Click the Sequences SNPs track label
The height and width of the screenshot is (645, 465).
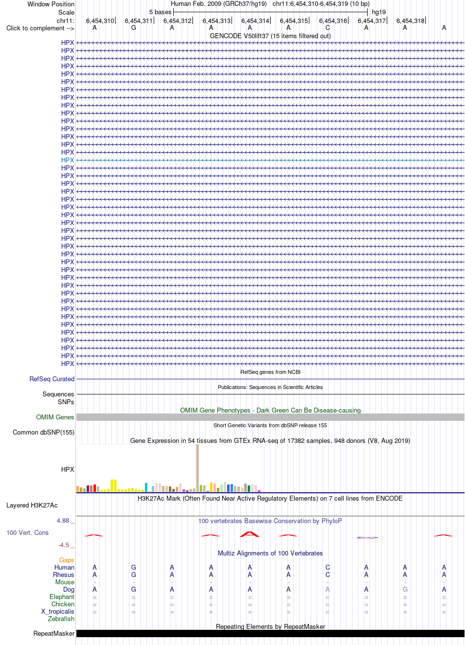58,398
